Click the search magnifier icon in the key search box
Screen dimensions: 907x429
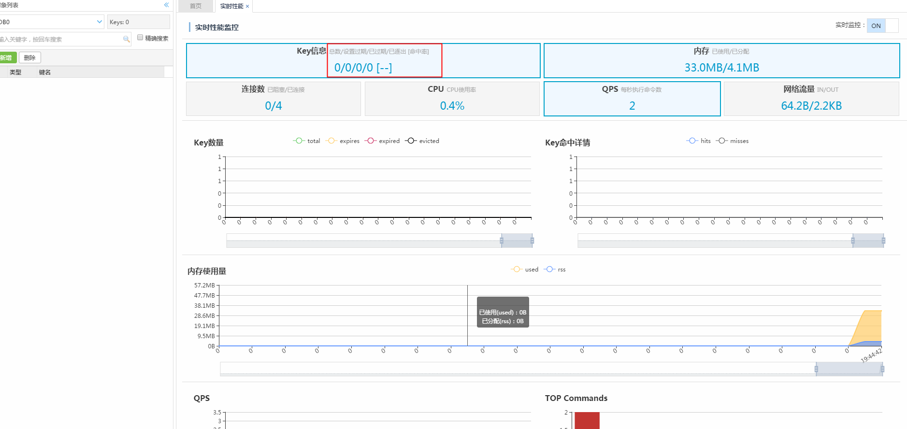pos(127,39)
